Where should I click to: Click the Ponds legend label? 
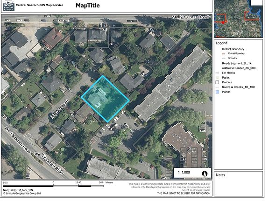[x=226, y=92]
